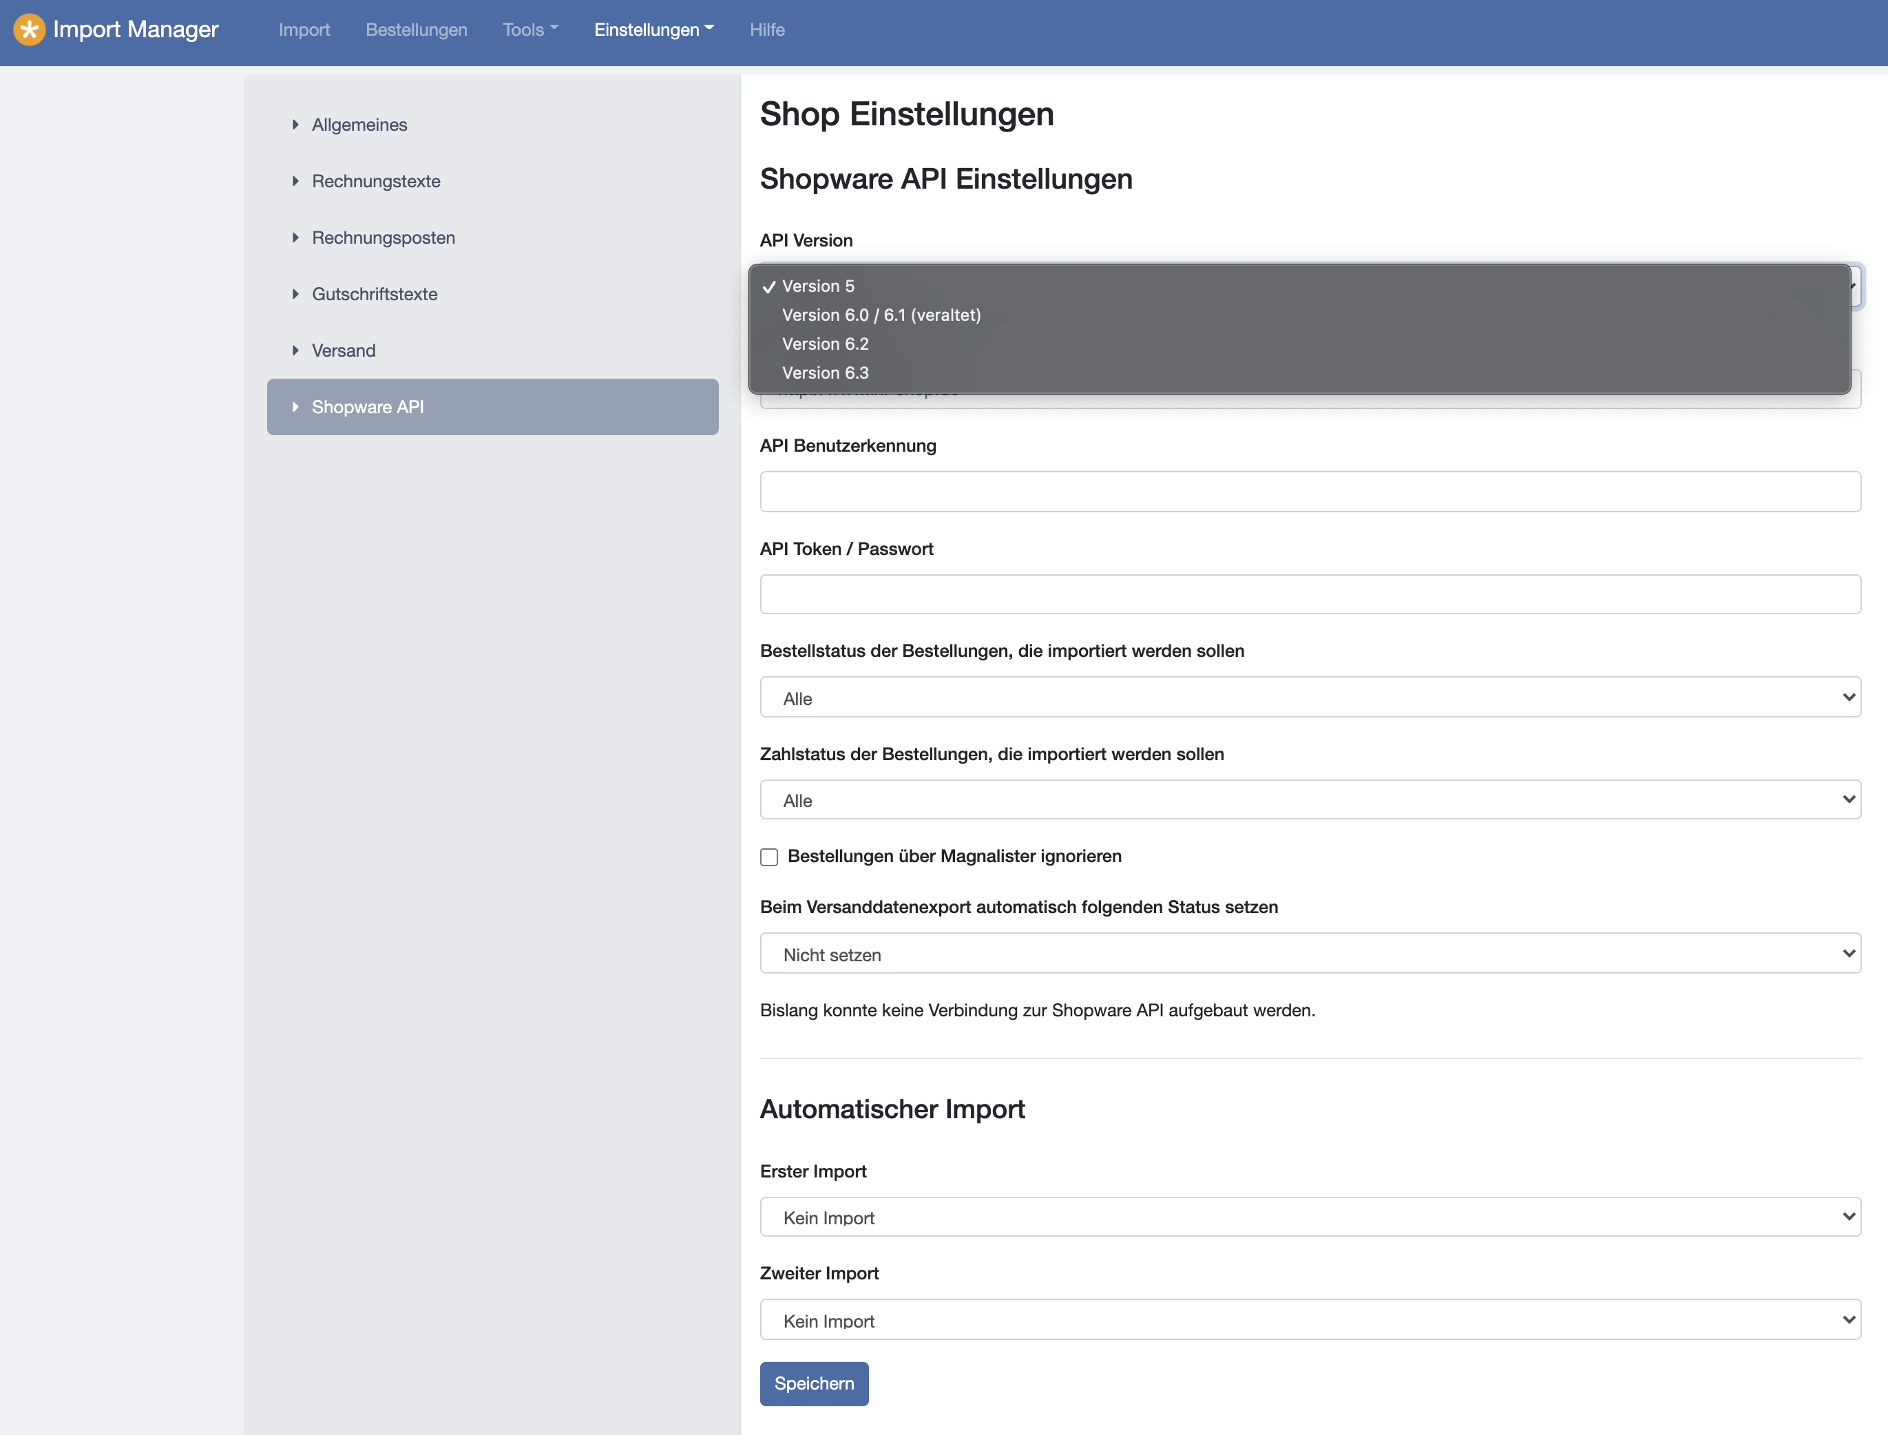Click the arrow next to Rechnungsposten
The image size is (1888, 1435).
click(295, 238)
